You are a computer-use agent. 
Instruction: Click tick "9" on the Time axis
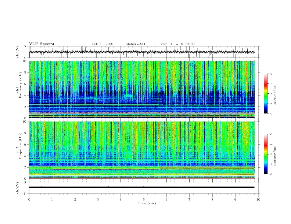pyautogui.click(x=235, y=199)
